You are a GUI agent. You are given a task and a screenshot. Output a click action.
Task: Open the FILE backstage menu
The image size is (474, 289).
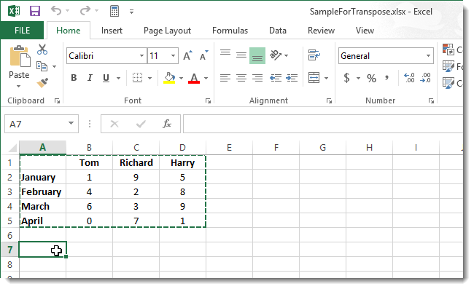point(22,31)
